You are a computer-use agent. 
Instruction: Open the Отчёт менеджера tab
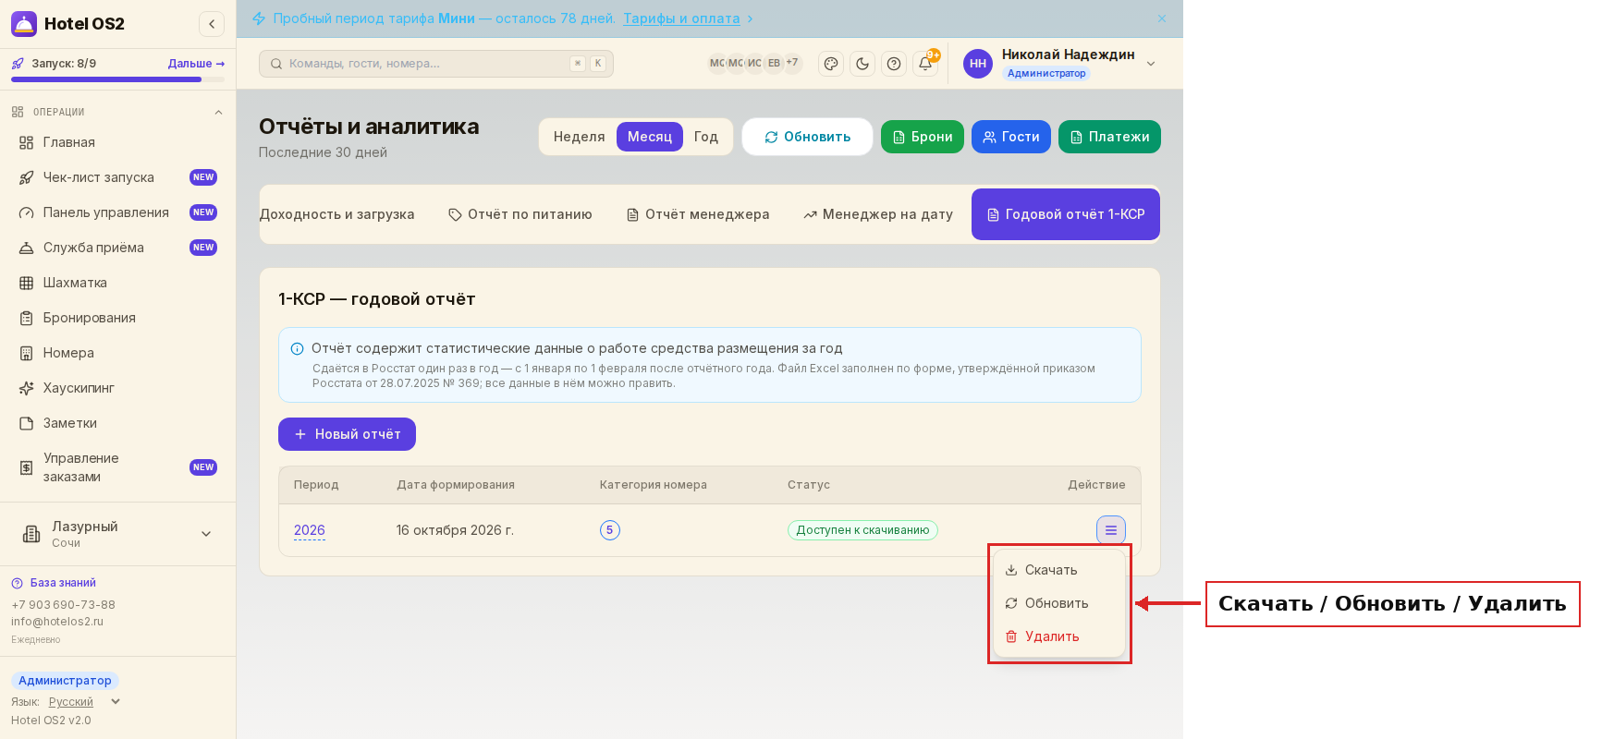pyautogui.click(x=698, y=214)
